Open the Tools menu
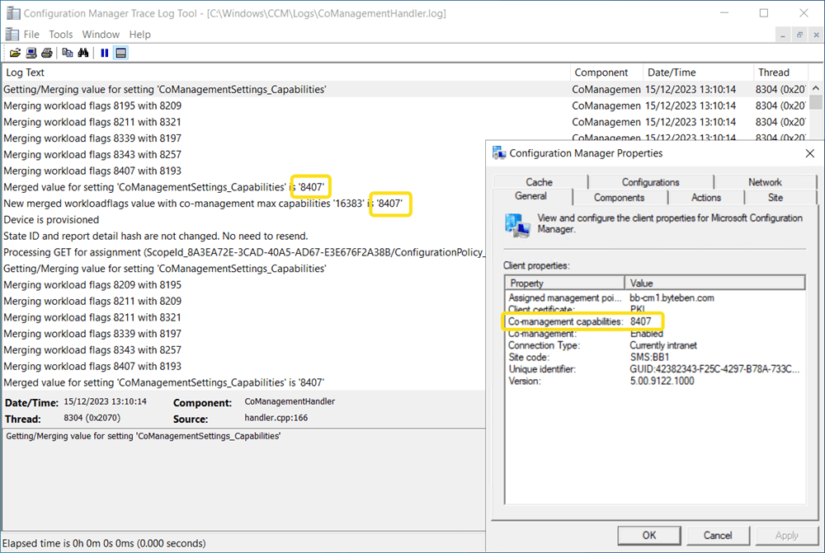Screen dimensions: 825x553 click(x=60, y=34)
